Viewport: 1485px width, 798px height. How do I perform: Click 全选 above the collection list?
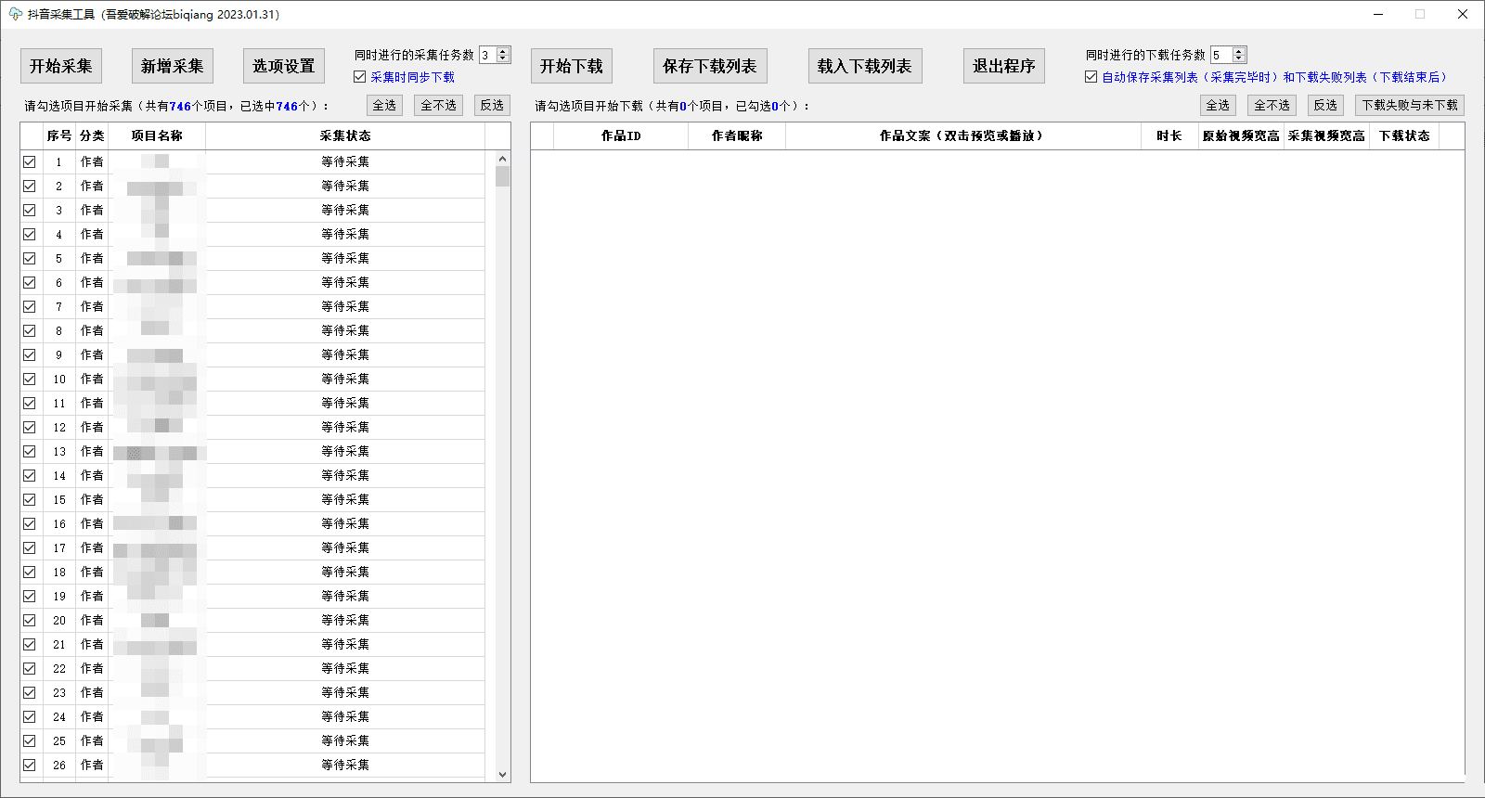tap(385, 105)
